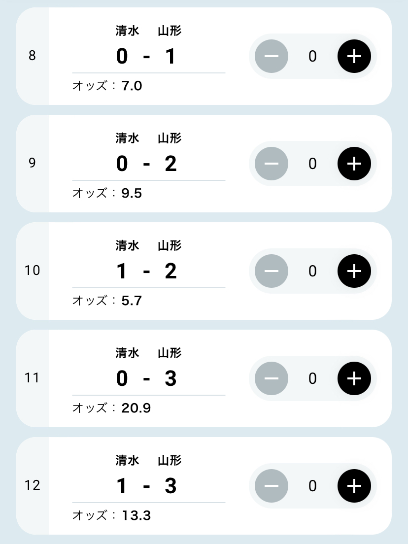Select row number 9
408x544 pixels.
[x=33, y=163]
